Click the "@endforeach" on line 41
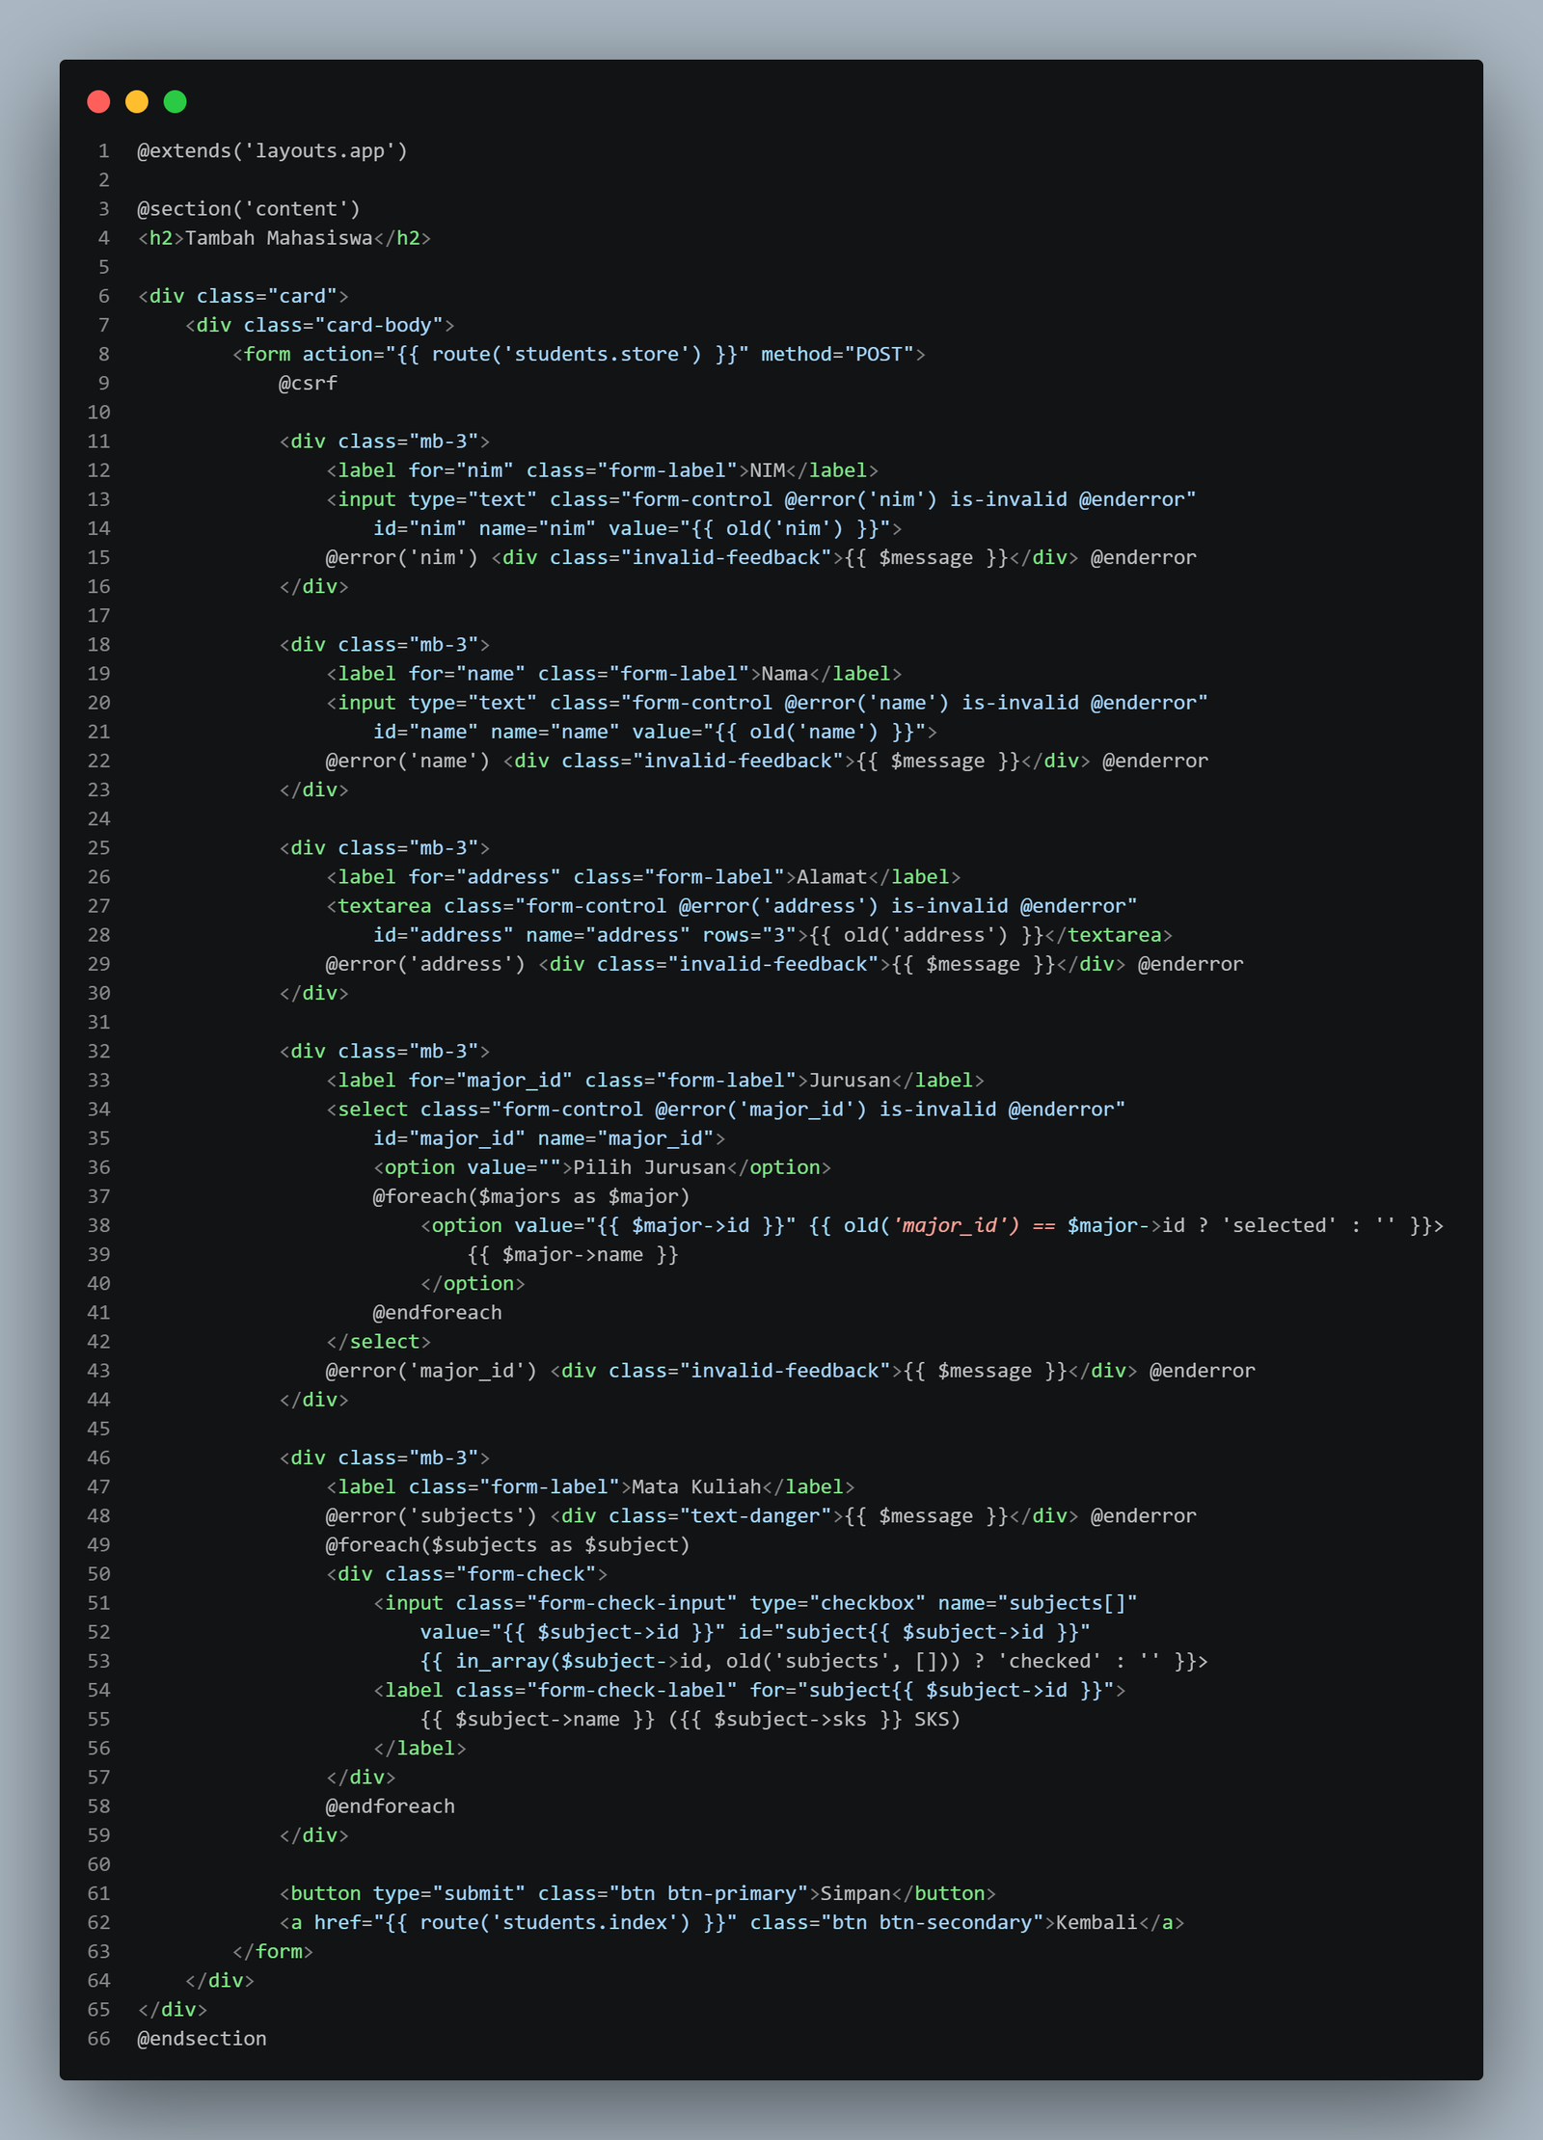1543x2140 pixels. coord(438,1313)
